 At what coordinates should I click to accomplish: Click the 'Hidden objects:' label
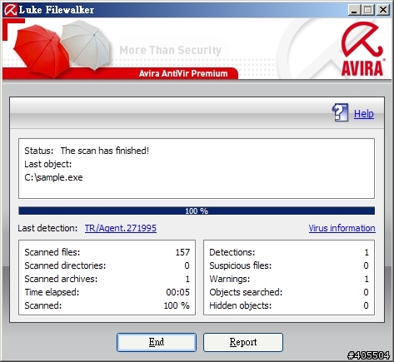point(241,305)
